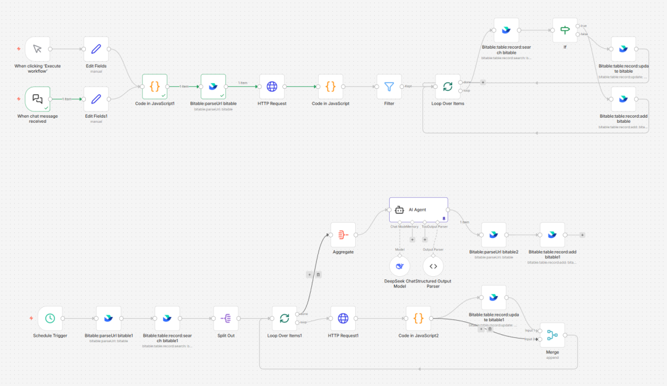
Task: Select the 'Loop Over Items1' node
Action: click(x=284, y=319)
